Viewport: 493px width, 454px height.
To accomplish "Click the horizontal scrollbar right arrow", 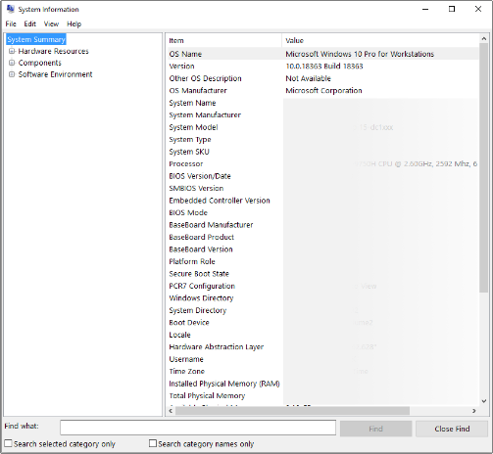I will click(x=474, y=411).
